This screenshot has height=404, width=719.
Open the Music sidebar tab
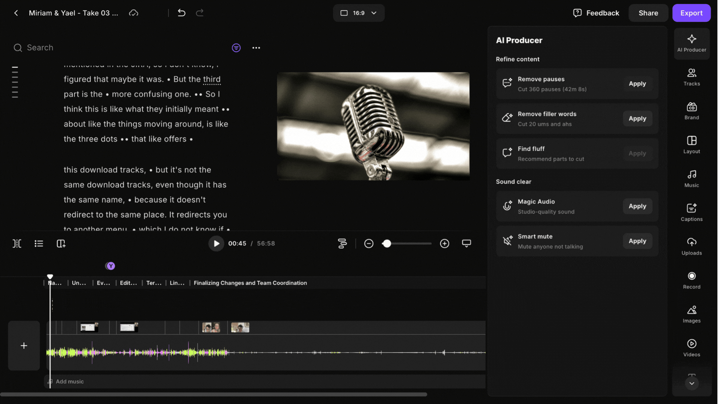(692, 179)
